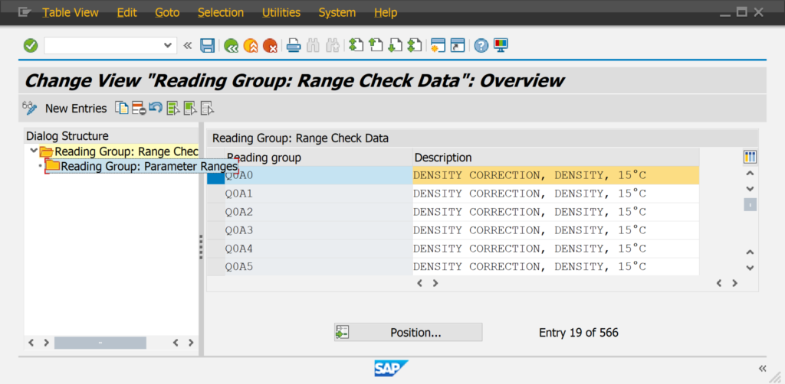Go to the first page icon
The width and height of the screenshot is (785, 384).
(x=356, y=46)
